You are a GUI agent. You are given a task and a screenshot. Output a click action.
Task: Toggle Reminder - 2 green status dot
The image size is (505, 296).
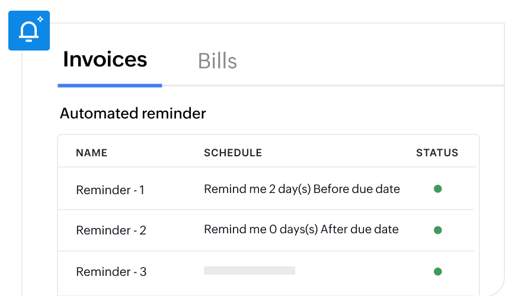tap(437, 230)
